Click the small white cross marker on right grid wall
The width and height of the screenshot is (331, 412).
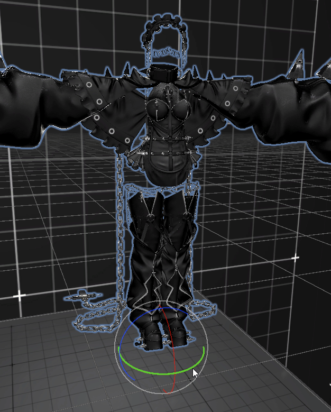point(295,258)
